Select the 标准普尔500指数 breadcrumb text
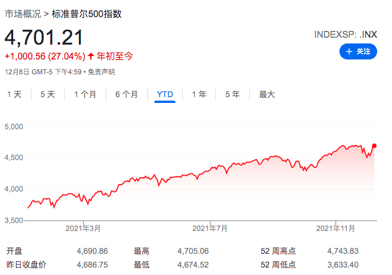Viewport: 392px width, 275px height. [86, 14]
